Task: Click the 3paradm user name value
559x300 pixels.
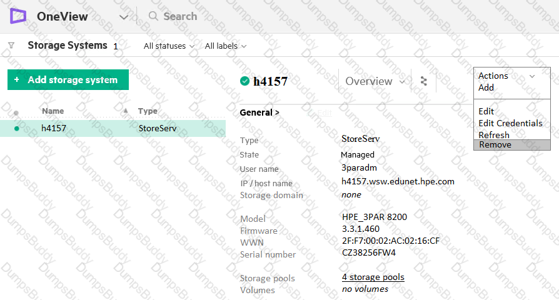Action: (359, 167)
